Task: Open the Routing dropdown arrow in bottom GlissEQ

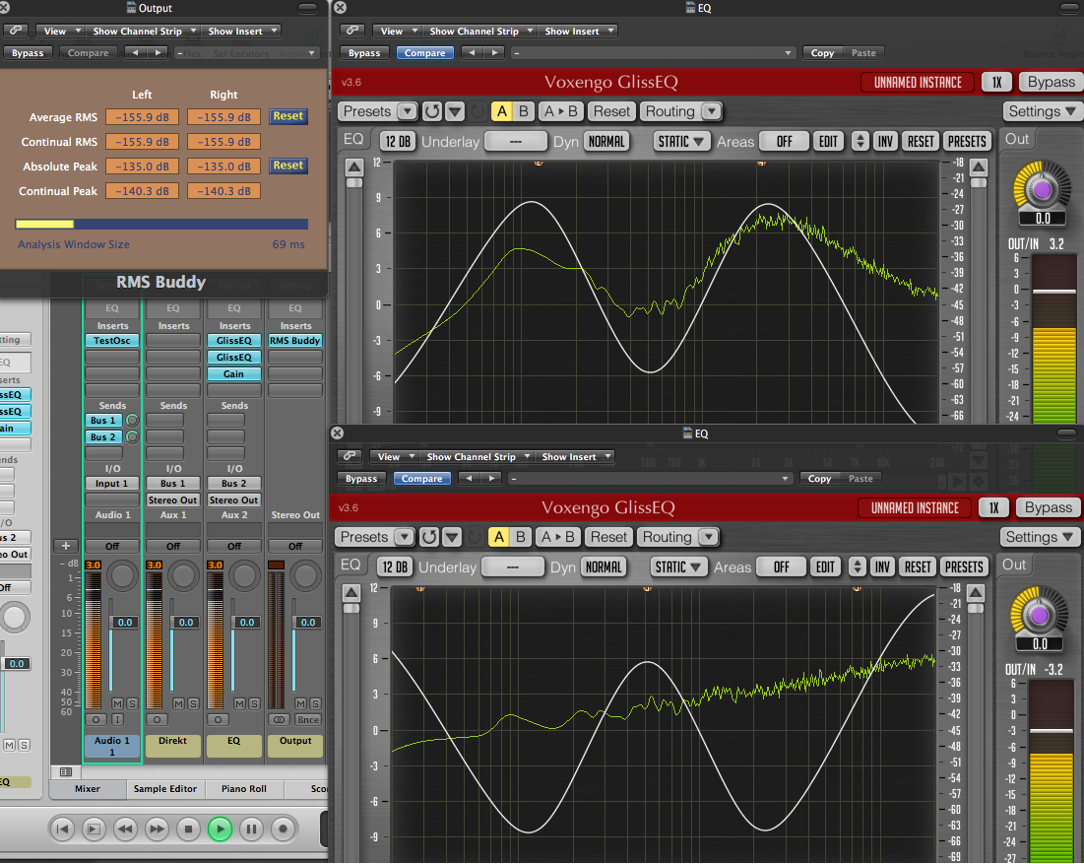Action: [709, 537]
